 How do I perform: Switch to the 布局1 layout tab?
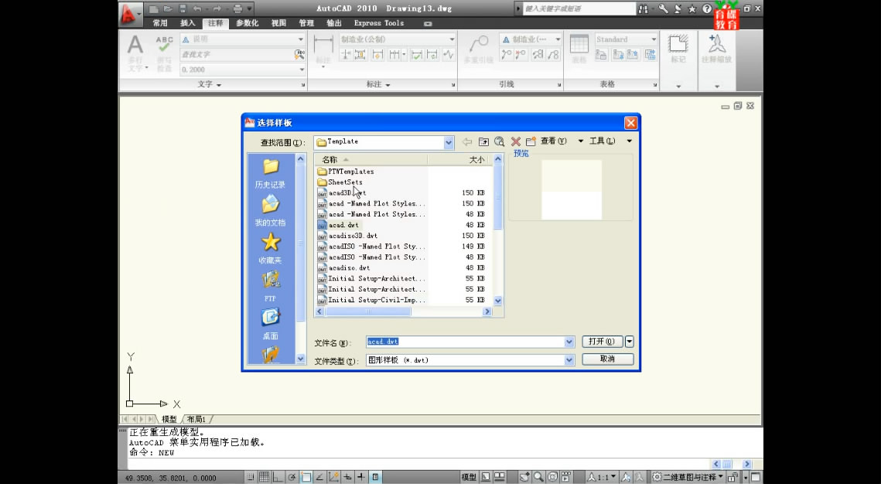coord(196,419)
